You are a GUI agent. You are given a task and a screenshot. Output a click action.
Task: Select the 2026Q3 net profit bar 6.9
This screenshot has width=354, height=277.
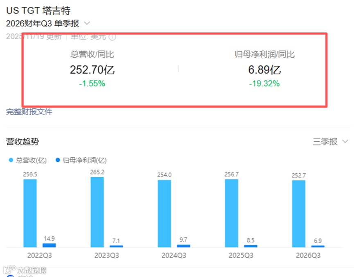(x=318, y=246)
